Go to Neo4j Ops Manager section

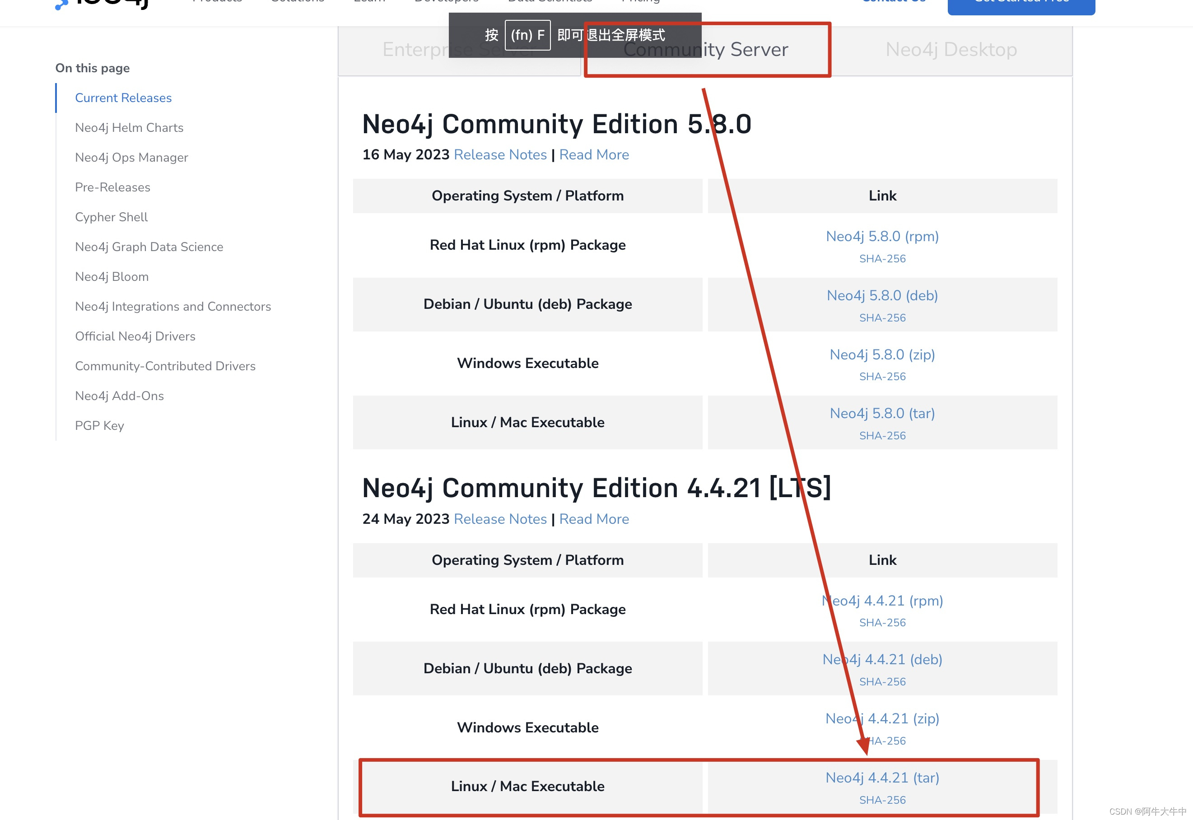click(131, 157)
